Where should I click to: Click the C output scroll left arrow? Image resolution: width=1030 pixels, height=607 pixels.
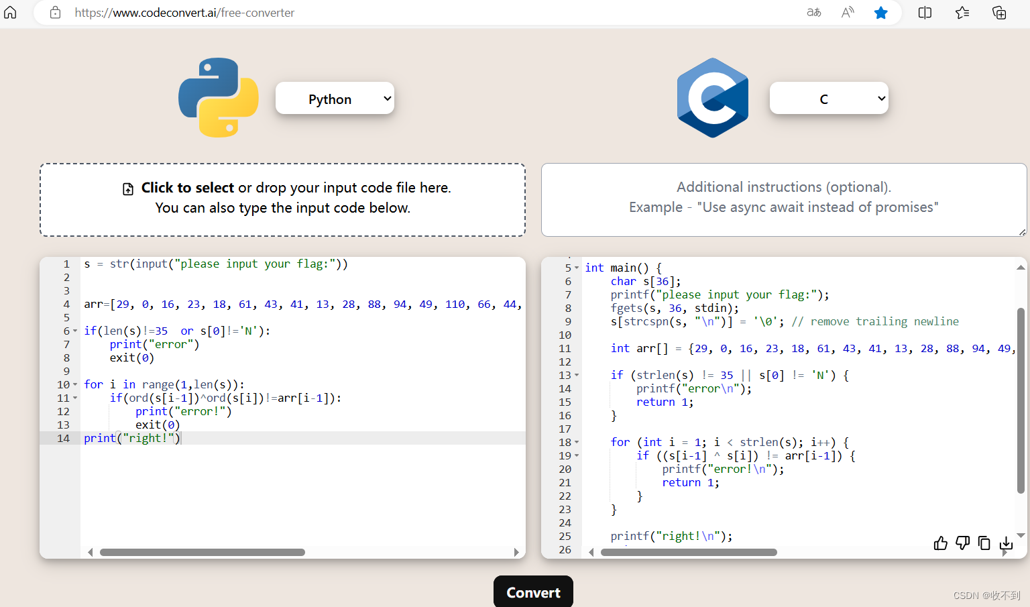coord(591,553)
